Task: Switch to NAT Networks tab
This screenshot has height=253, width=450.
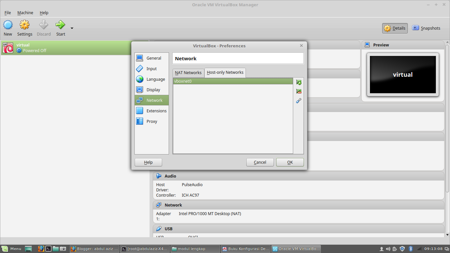Action: (x=188, y=73)
